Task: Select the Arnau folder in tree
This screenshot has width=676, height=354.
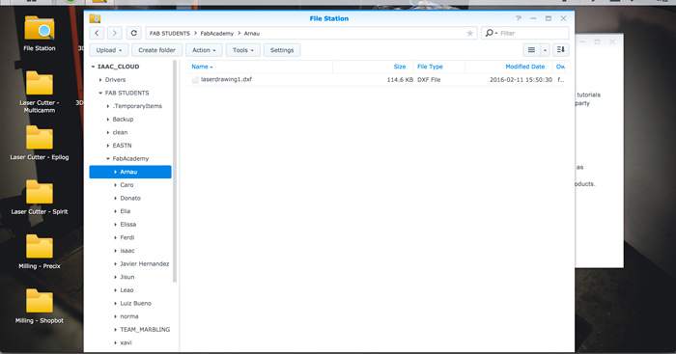Action: tap(130, 172)
